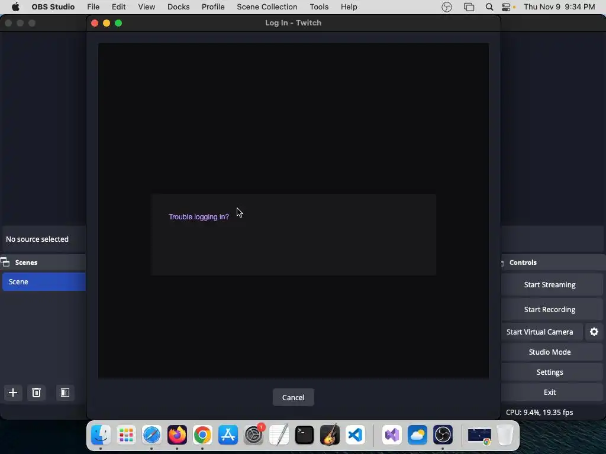Open the Docks menu
Viewport: 606px width, 454px height.
coord(178,7)
